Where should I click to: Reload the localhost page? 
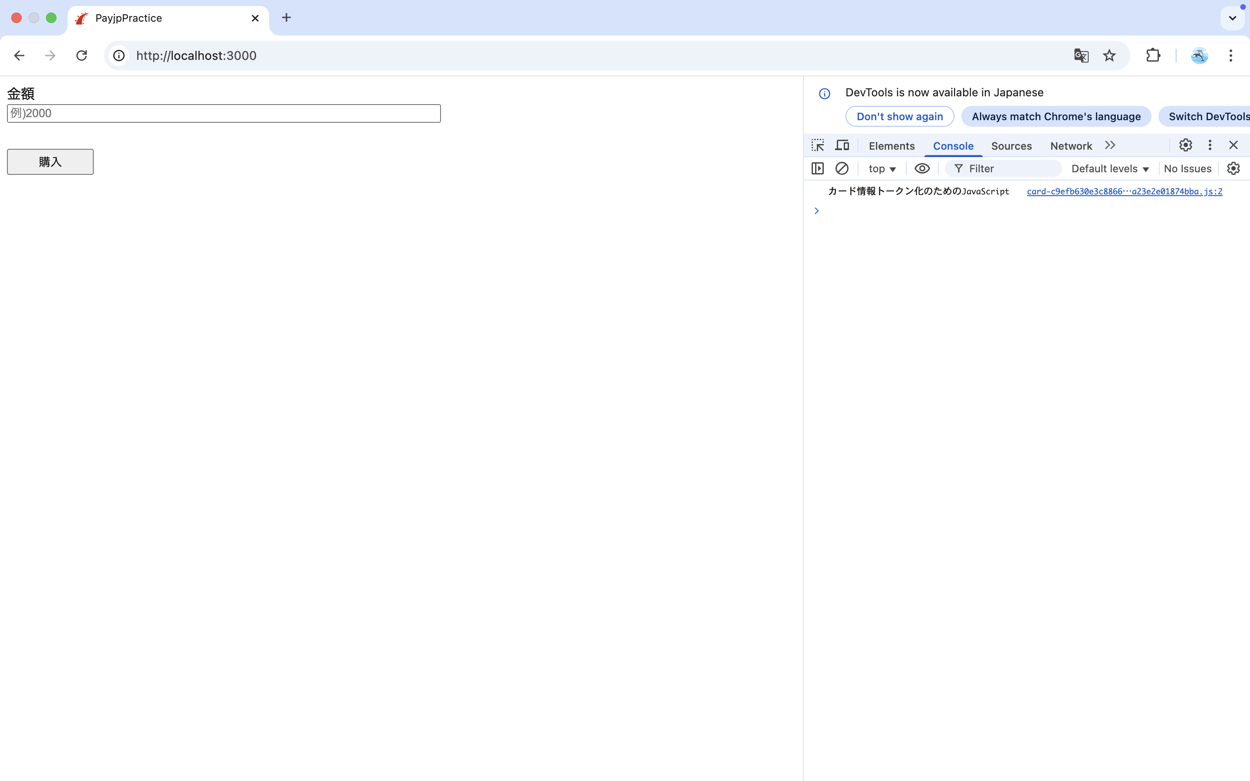[x=82, y=55]
